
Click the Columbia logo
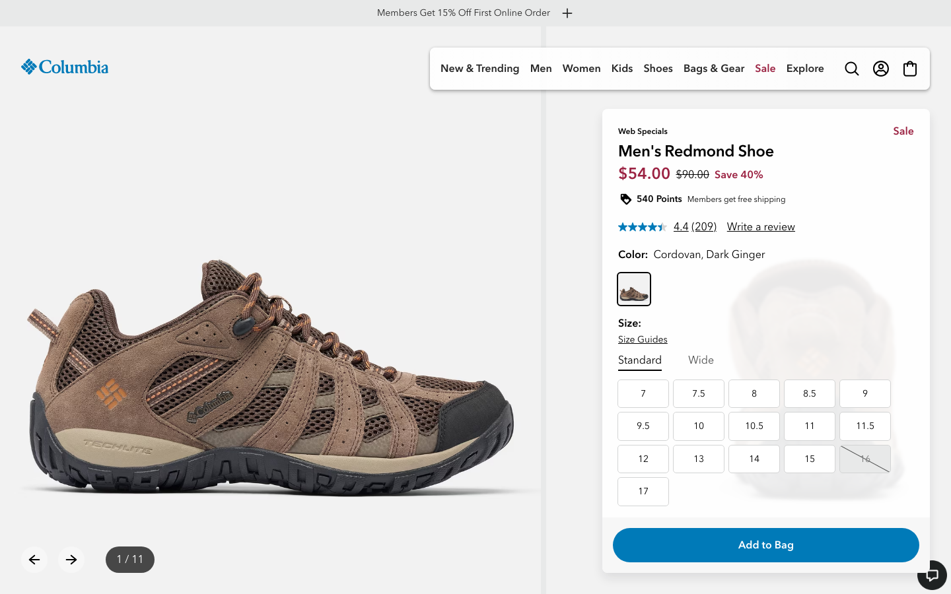65,67
